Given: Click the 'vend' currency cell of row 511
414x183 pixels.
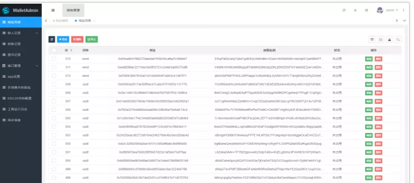Looking at the screenshot, I should point(85,67).
